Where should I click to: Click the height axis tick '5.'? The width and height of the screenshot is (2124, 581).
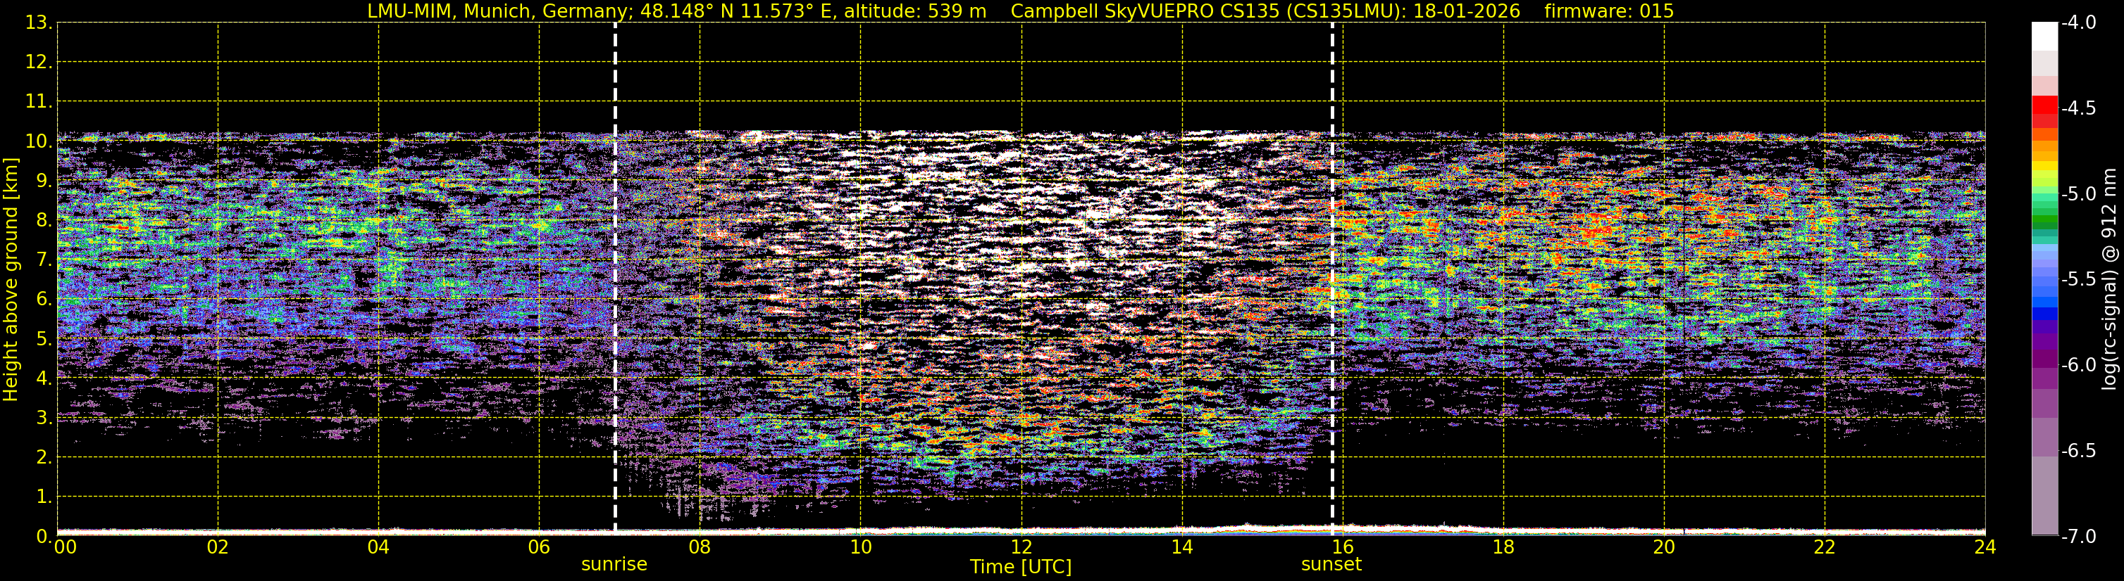click(x=44, y=339)
